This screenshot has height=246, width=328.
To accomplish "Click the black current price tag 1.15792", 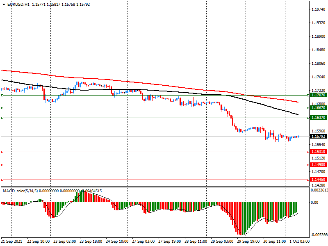I will click(318, 137).
